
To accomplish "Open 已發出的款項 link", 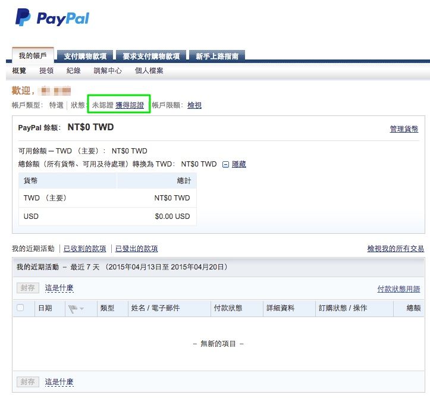I will coord(136,249).
